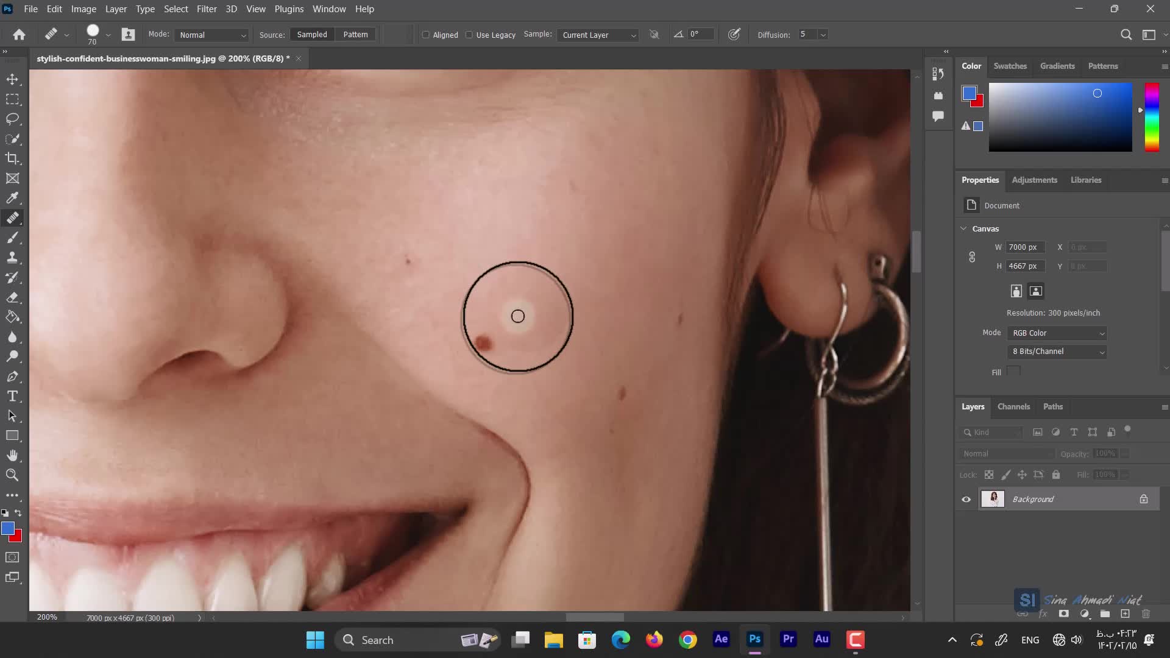Select the Zoom tool
Viewport: 1170px width, 658px height.
(x=12, y=475)
